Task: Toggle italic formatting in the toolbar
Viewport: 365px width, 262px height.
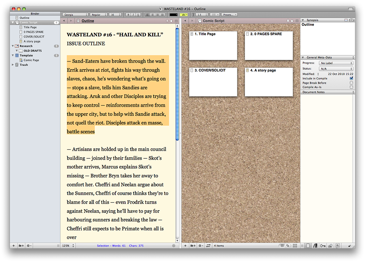Action: click(x=133, y=15)
